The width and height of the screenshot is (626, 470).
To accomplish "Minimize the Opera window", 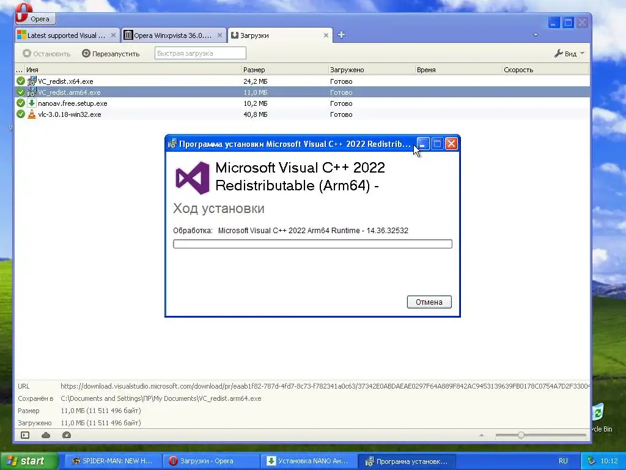I will click(554, 23).
